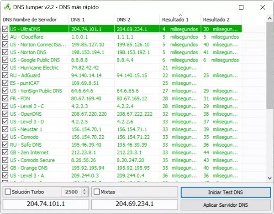
Task: Click the 212.23.8.1 address cell
Action: coord(84,153)
